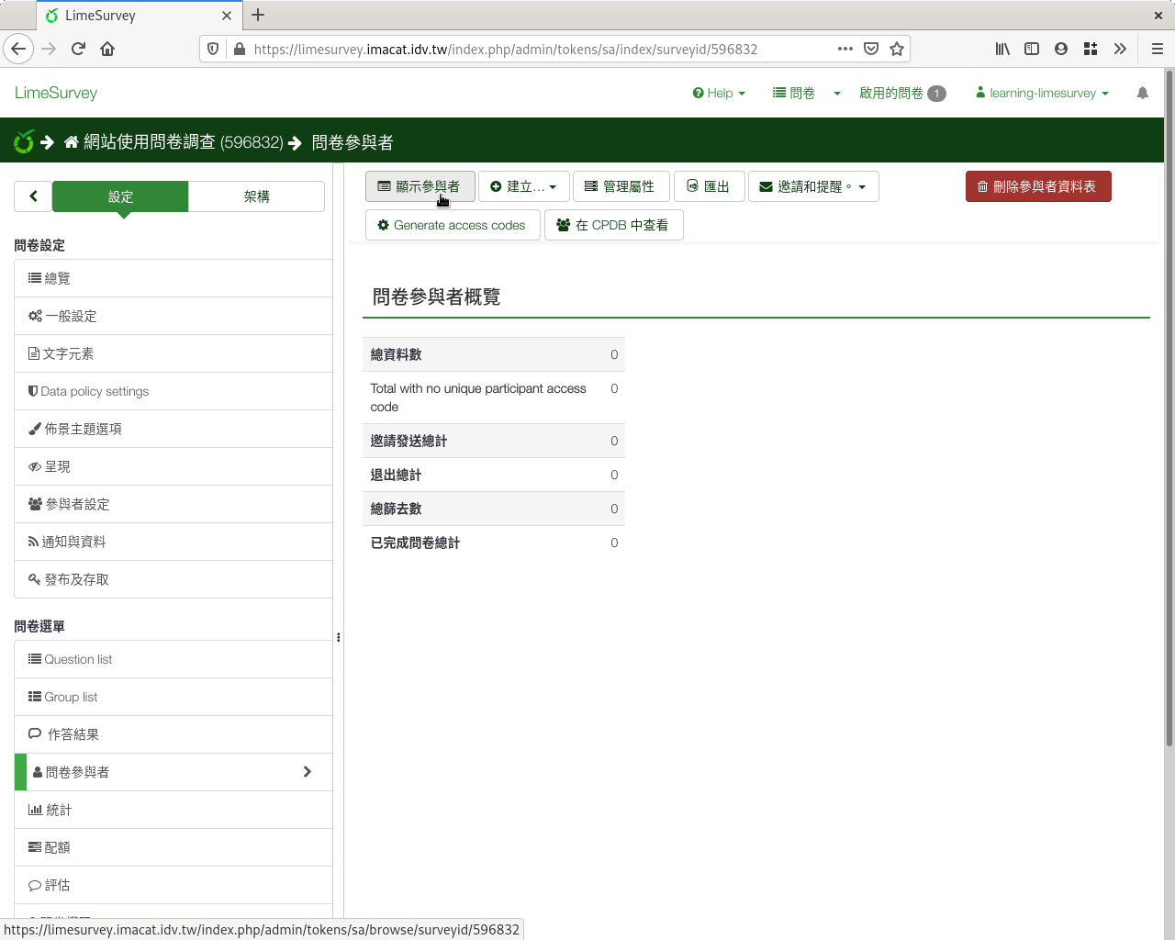
Task: Click the 總資料數 table row label
Action: click(396, 354)
